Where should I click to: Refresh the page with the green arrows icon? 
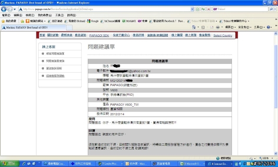[203, 9]
